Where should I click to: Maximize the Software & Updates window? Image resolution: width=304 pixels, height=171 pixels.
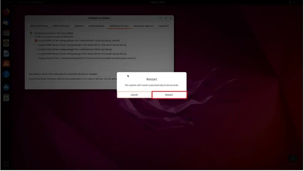point(166,18)
